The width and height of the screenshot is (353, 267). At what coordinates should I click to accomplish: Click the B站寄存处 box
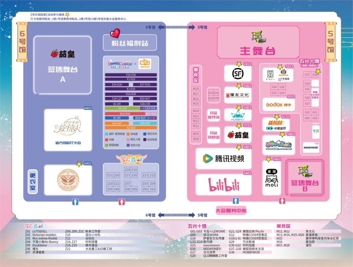coord(213,115)
